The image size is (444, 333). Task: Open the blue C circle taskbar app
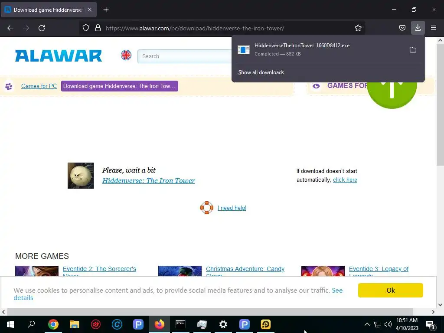pos(117,324)
